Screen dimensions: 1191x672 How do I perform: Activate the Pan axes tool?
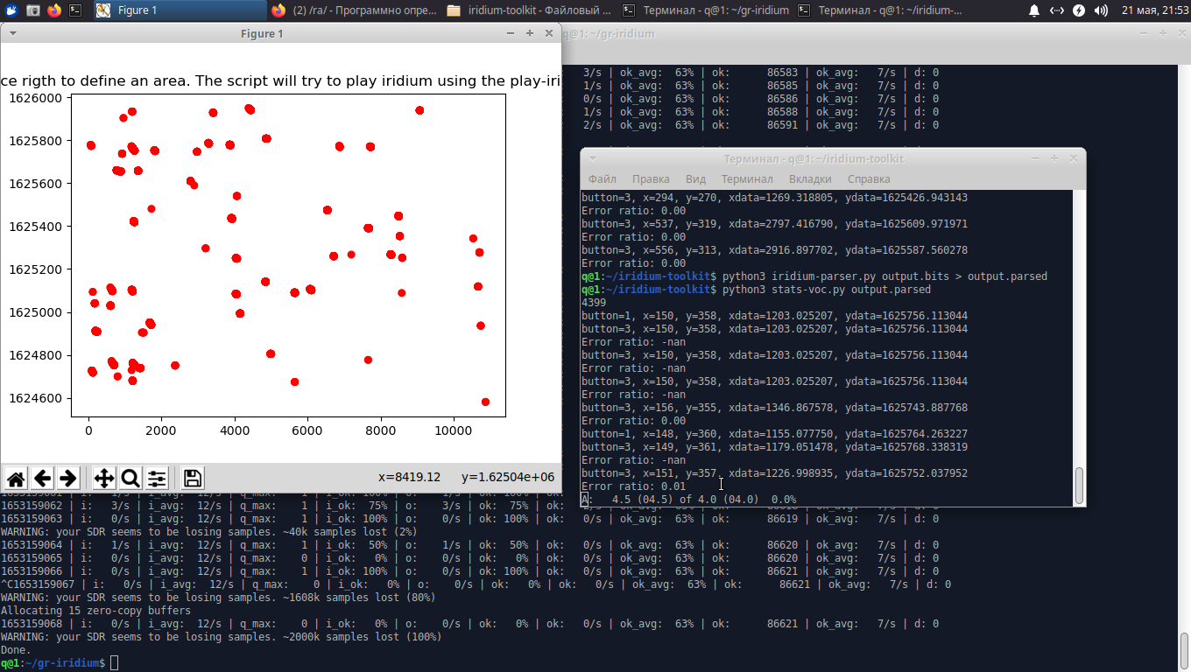104,478
